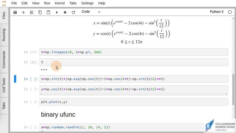This screenshot has height=133, width=236.
Task: Stop the kernel with the square icon
Action: 65,12
